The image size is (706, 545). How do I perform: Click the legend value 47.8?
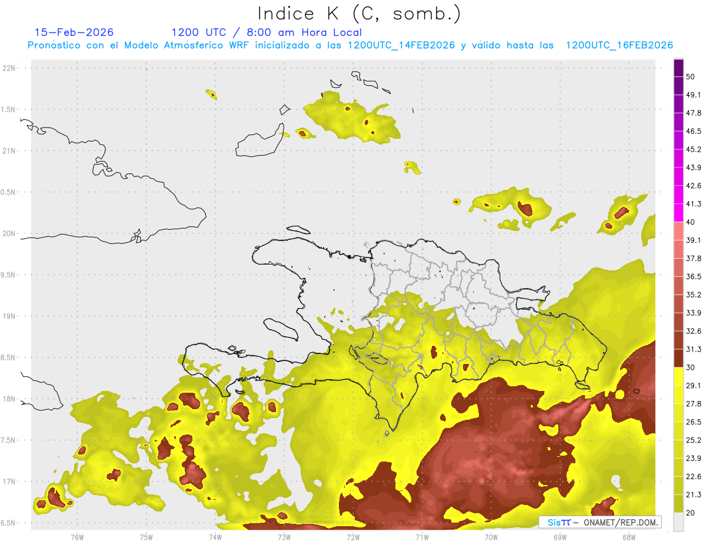point(694,113)
